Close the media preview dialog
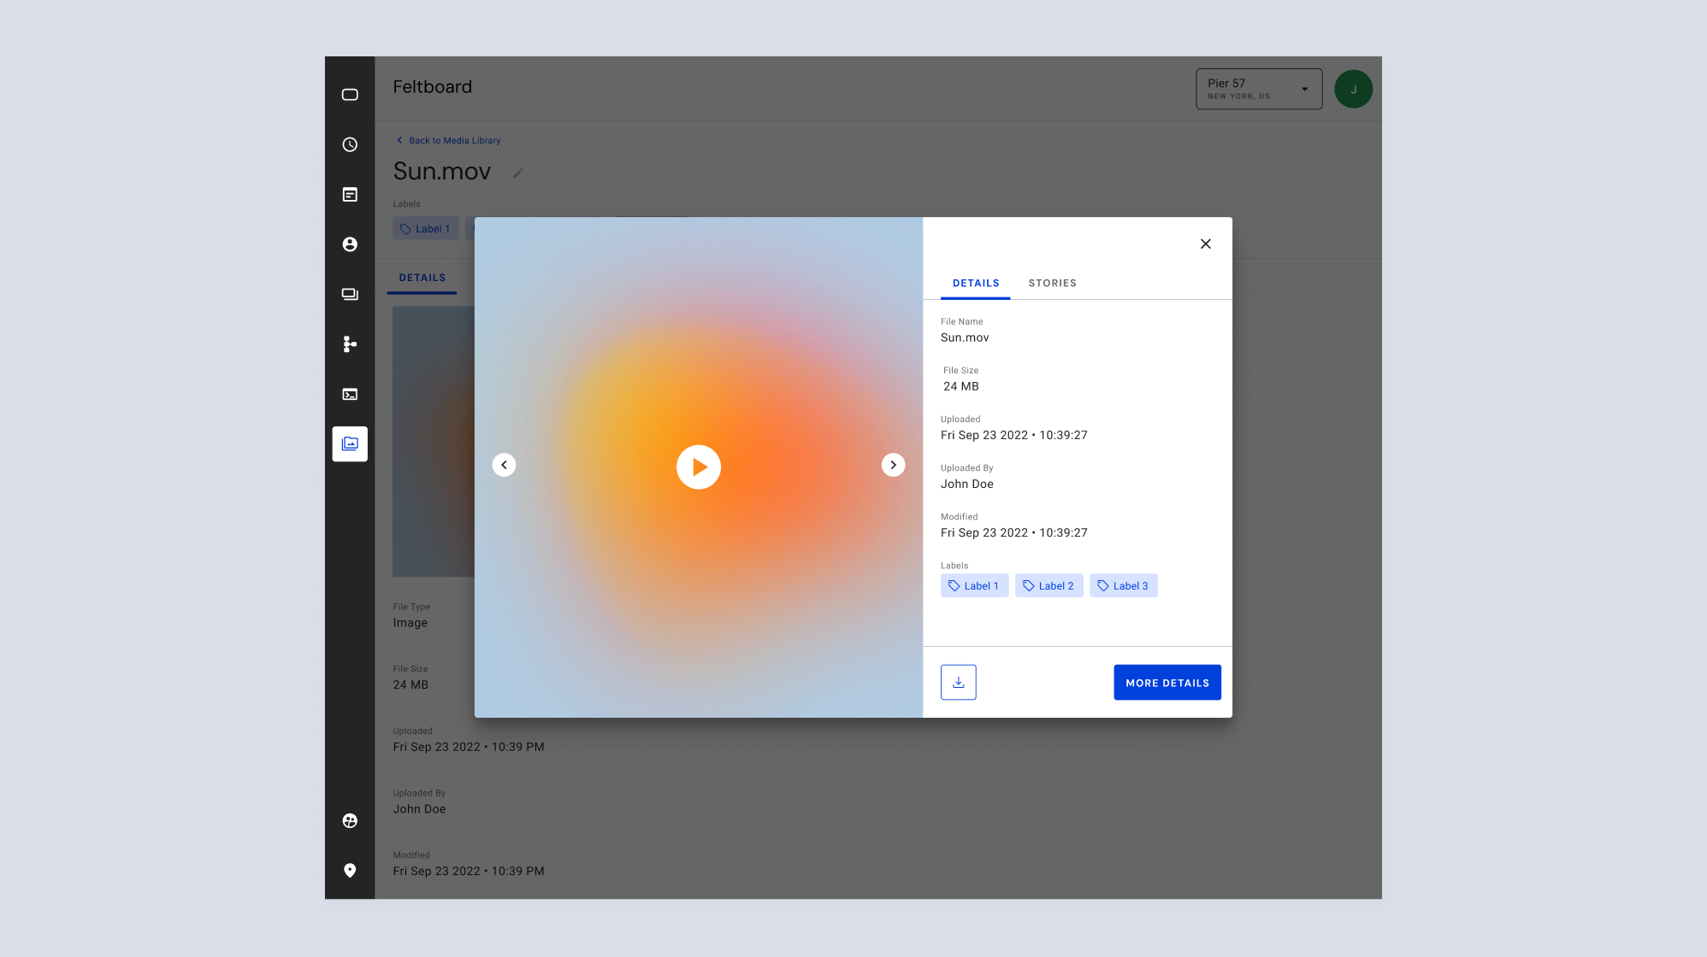Image resolution: width=1707 pixels, height=957 pixels. tap(1205, 244)
